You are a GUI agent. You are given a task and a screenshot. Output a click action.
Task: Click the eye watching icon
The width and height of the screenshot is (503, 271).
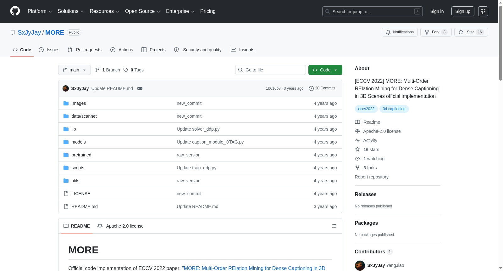point(357,159)
